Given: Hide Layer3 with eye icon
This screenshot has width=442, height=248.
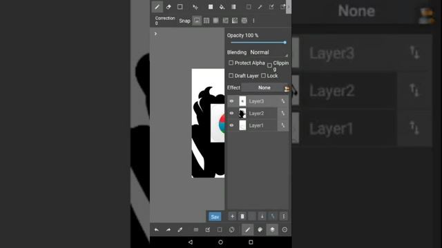Looking at the screenshot, I should click(231, 101).
